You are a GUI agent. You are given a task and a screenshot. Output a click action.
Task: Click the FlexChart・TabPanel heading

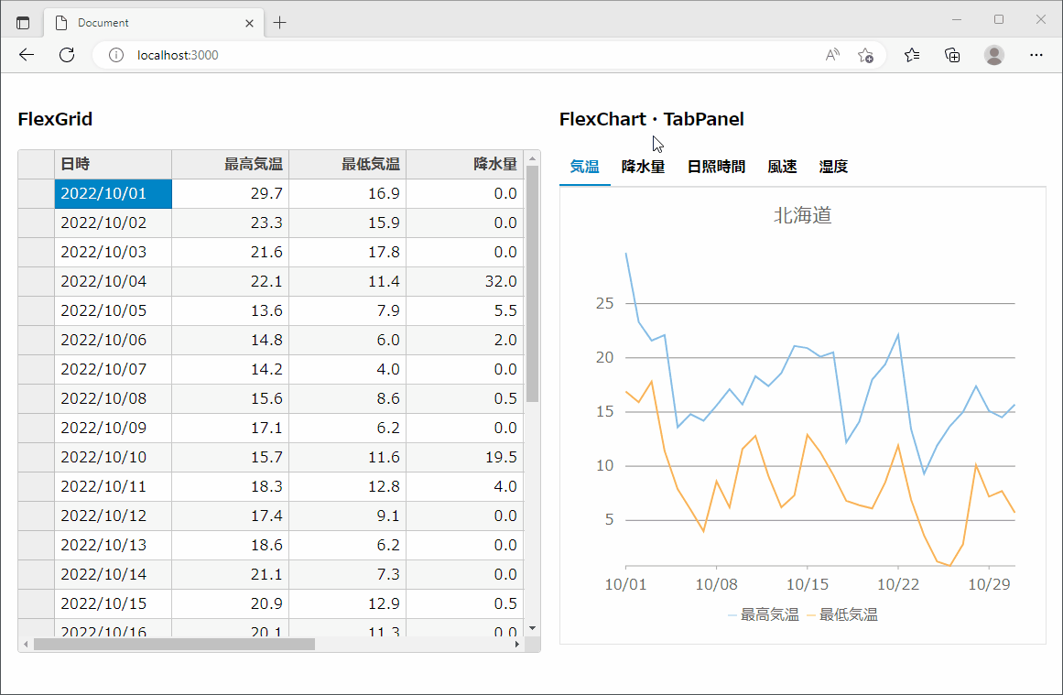point(652,119)
